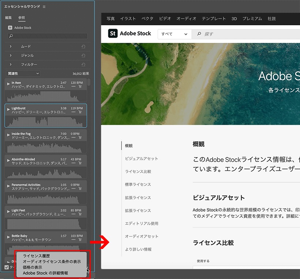Open 写真 in the Adobe Stock navigation
The height and width of the screenshot is (279, 300).
click(x=110, y=19)
